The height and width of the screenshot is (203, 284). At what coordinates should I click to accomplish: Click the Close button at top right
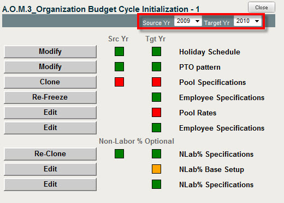click(262, 7)
